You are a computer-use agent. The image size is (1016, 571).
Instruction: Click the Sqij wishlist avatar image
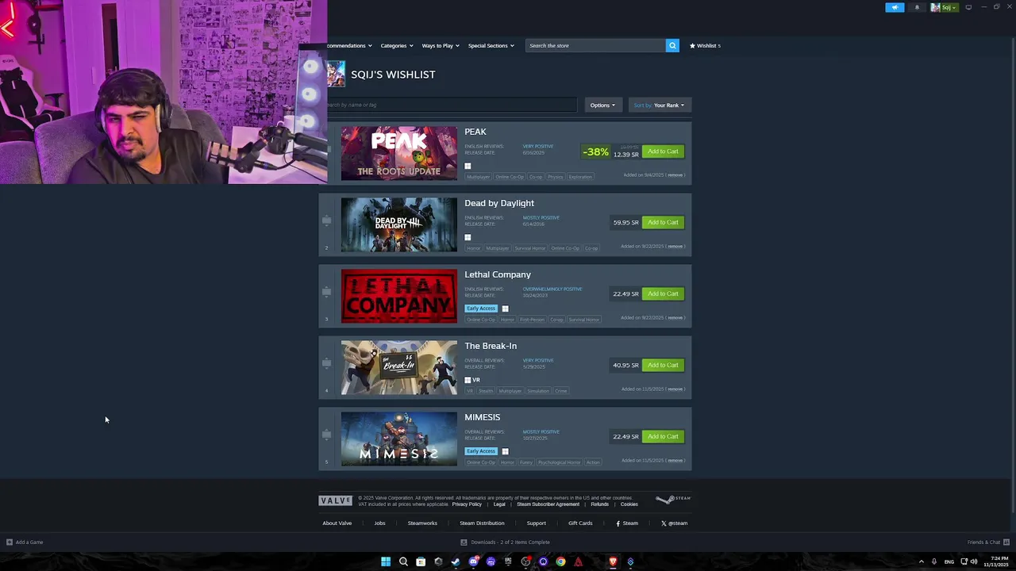[x=336, y=74]
